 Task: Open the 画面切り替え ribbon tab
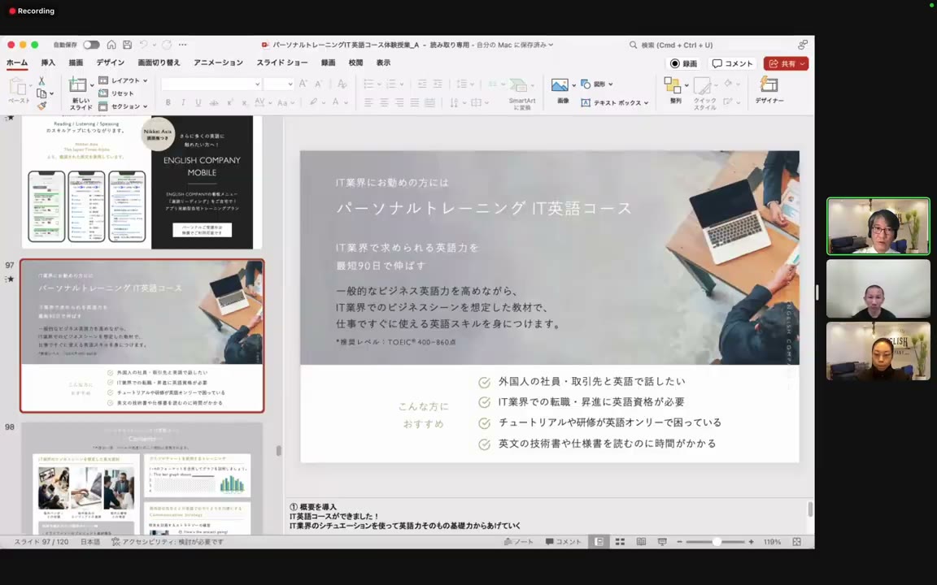pos(159,63)
